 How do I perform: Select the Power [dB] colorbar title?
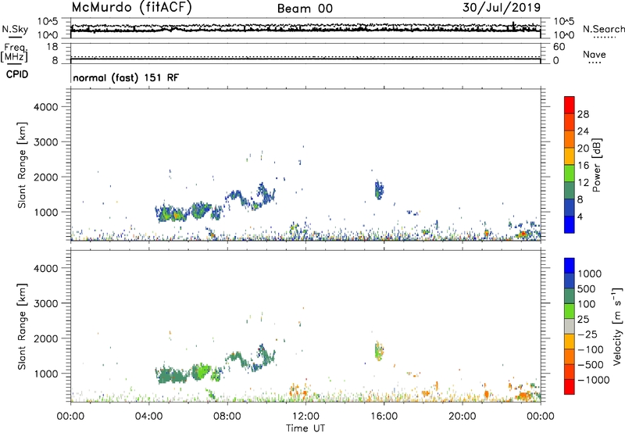point(596,165)
